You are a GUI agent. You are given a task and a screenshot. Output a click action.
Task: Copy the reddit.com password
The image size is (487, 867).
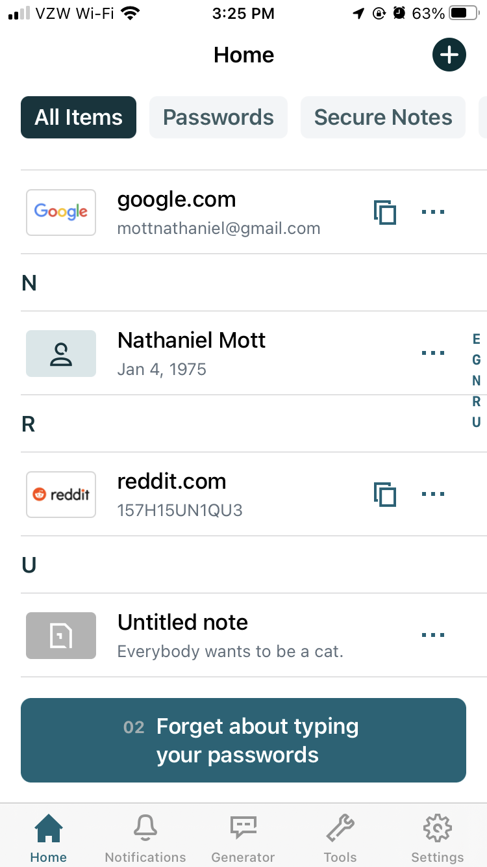point(385,494)
